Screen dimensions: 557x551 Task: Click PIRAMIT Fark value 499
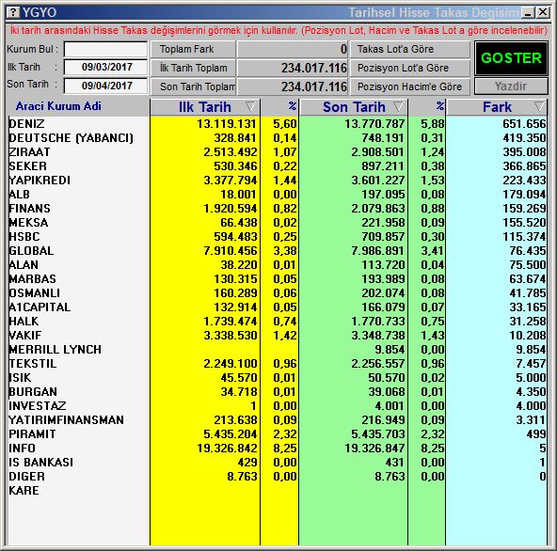536,434
